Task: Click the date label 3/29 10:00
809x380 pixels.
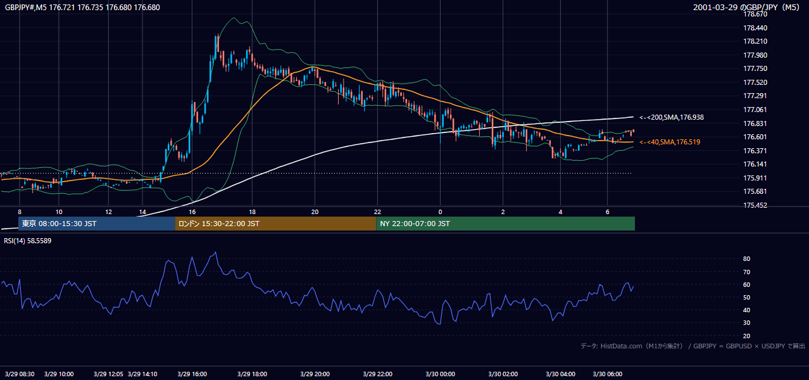Action: pyautogui.click(x=59, y=374)
